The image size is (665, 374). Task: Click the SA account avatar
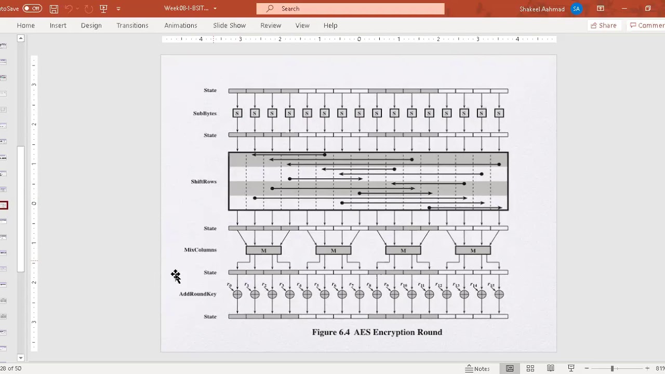576,9
